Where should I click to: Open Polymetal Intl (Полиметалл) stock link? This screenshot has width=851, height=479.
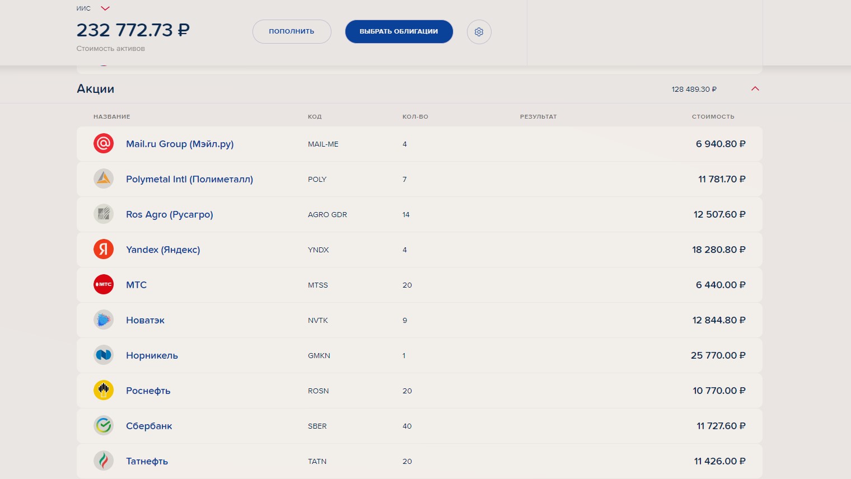(x=189, y=179)
